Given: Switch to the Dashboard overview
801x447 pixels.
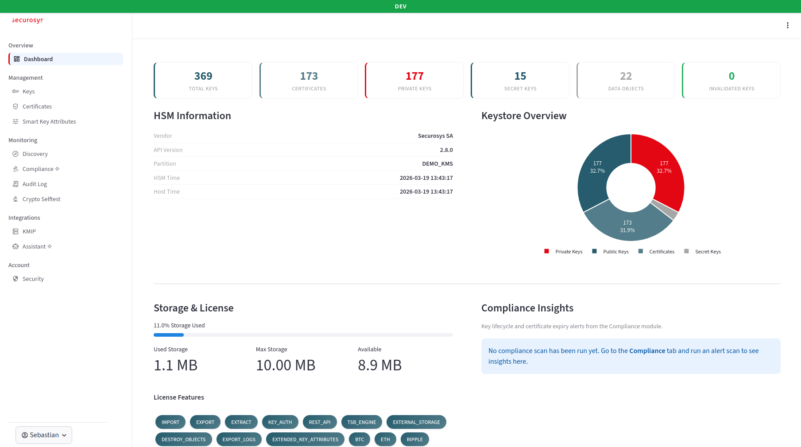Looking at the screenshot, I should click(38, 59).
